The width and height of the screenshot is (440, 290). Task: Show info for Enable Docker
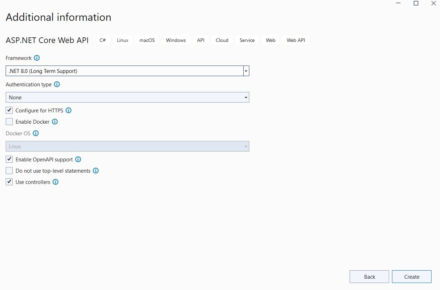tap(55, 122)
